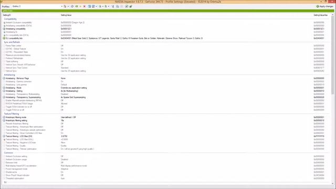
Task: Select the Triple buffering row
Action: click(166, 61)
